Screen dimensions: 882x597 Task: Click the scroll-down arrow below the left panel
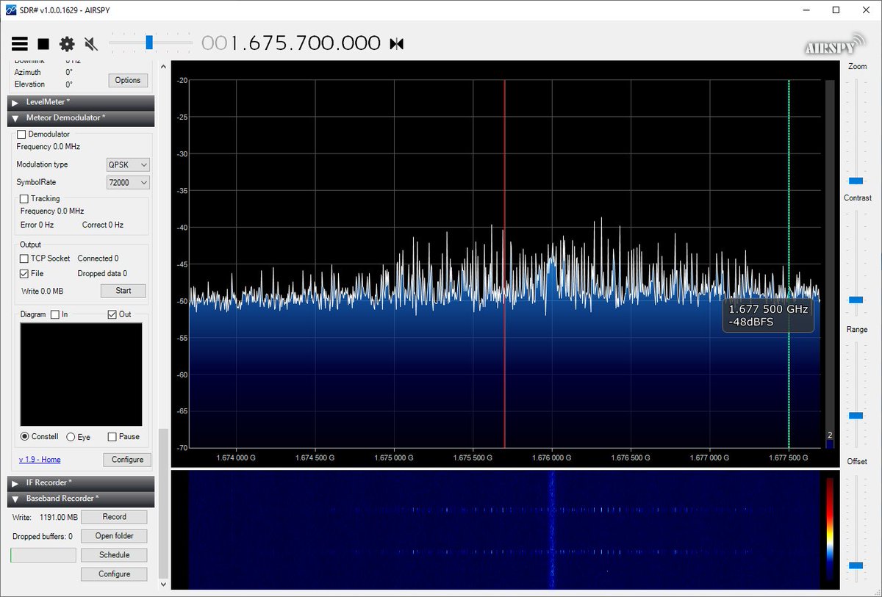pyautogui.click(x=162, y=584)
